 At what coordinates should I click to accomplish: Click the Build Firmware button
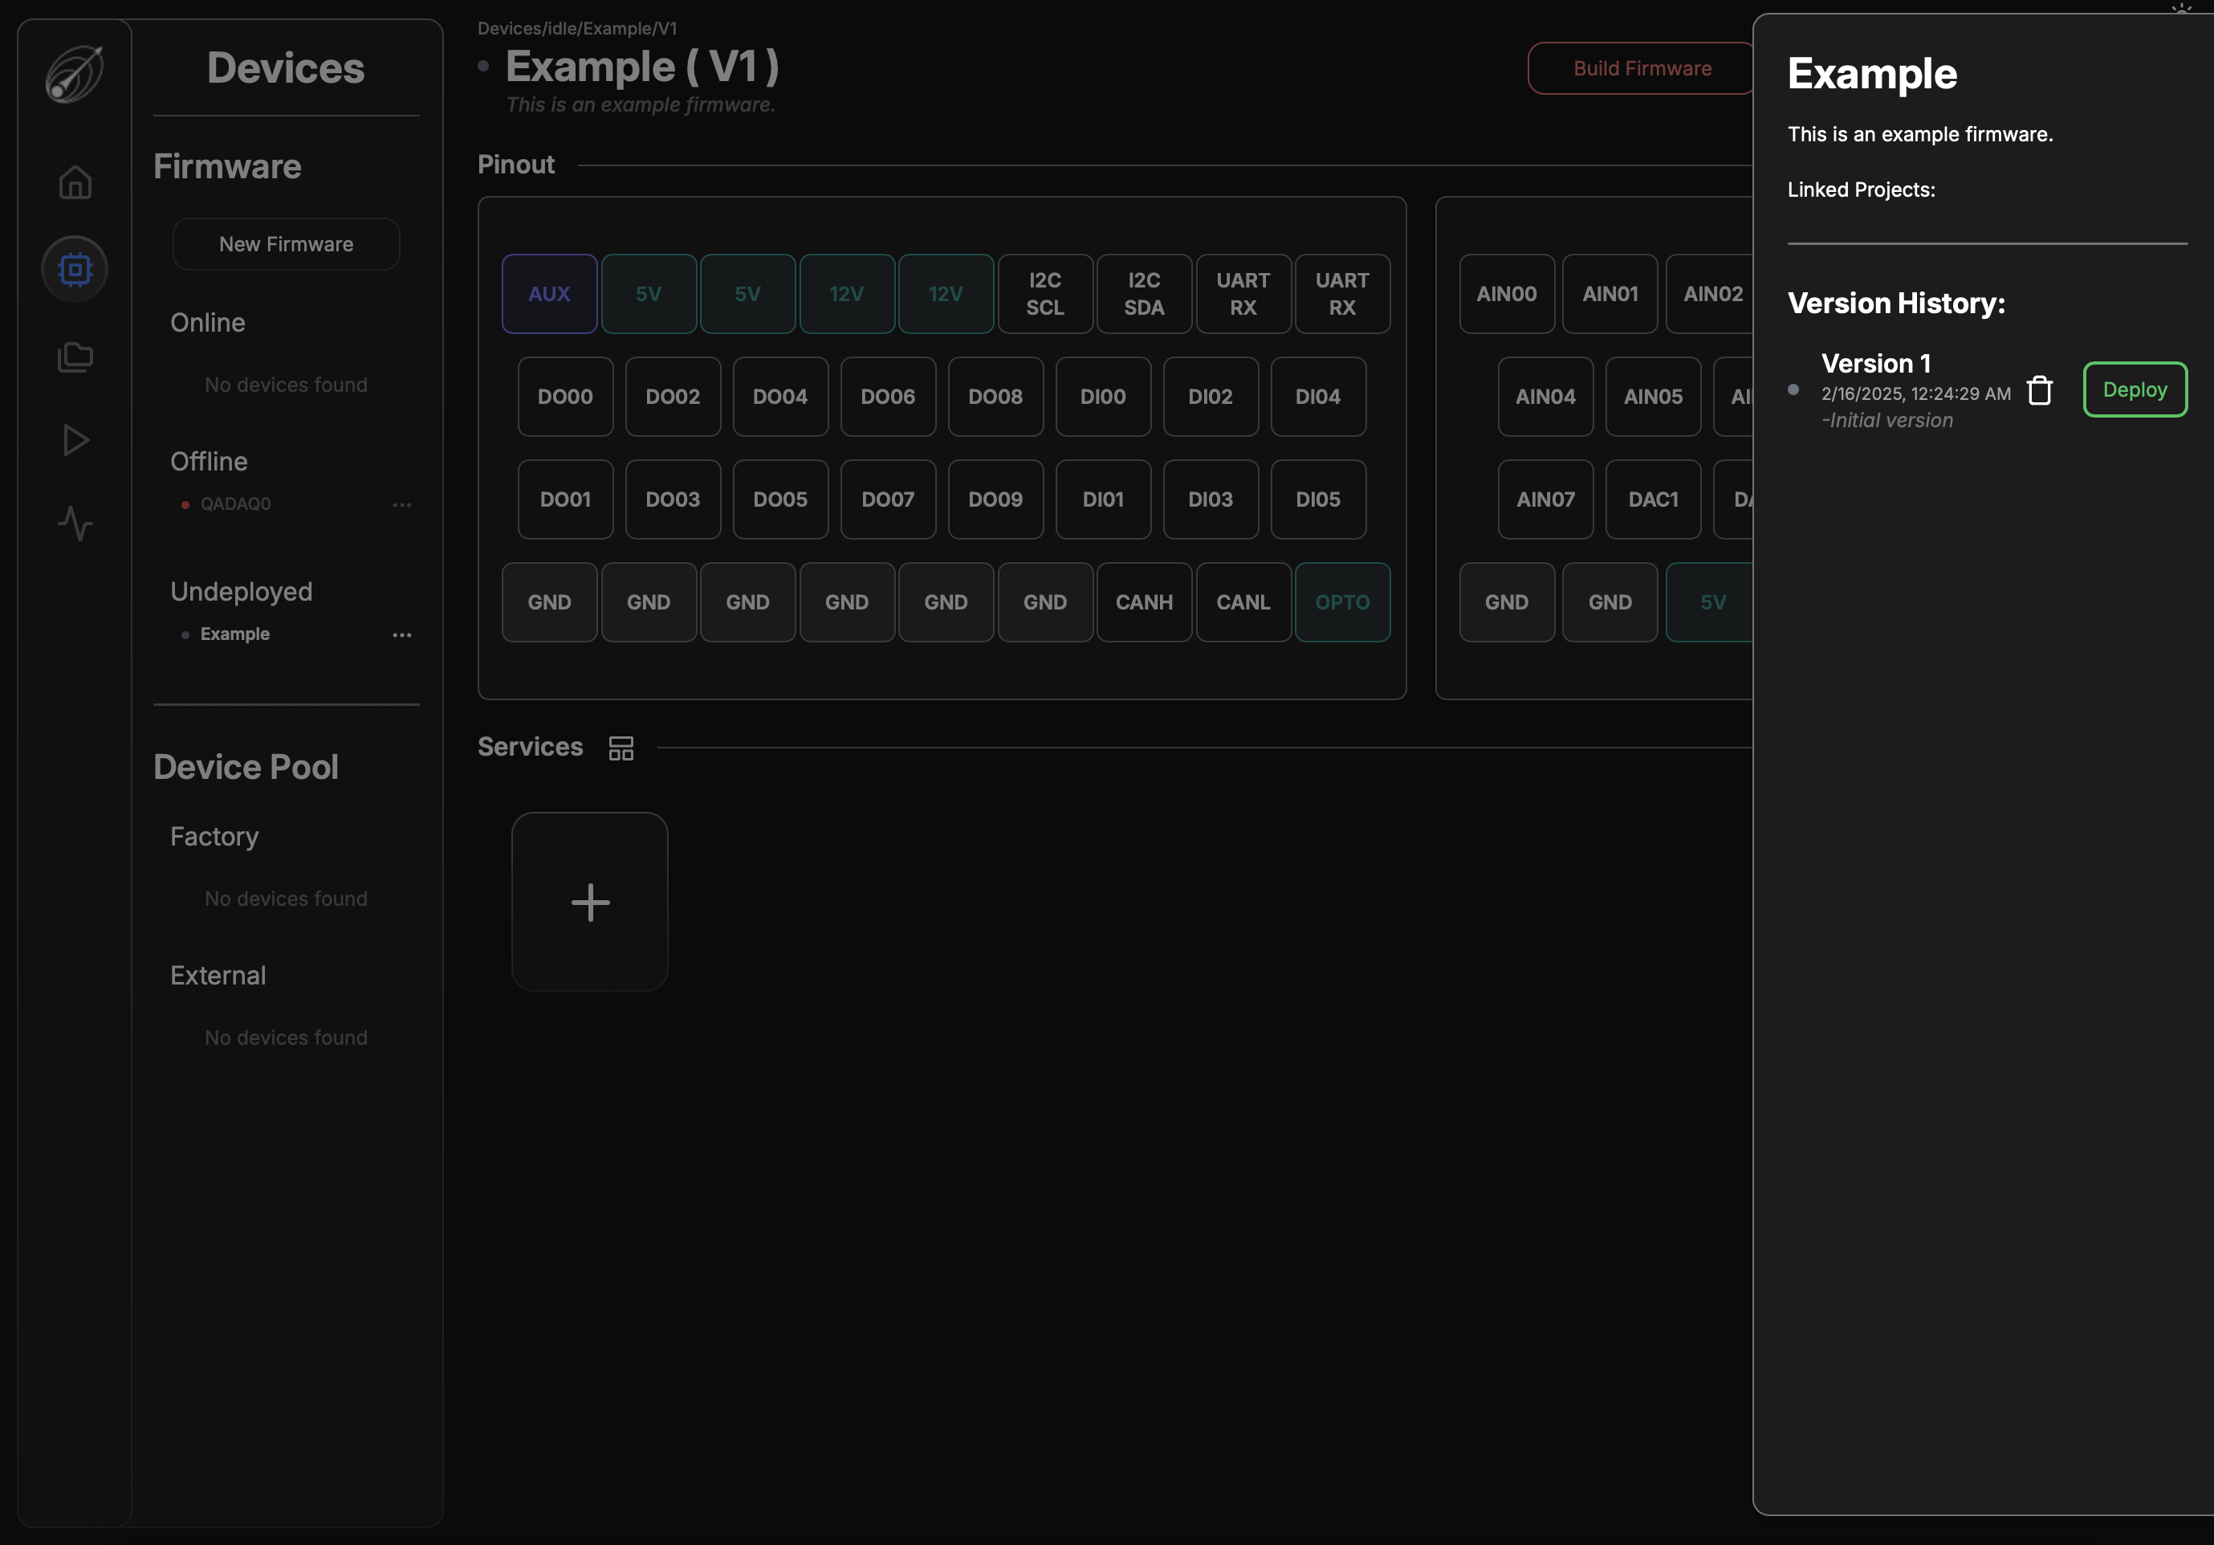pos(1641,68)
